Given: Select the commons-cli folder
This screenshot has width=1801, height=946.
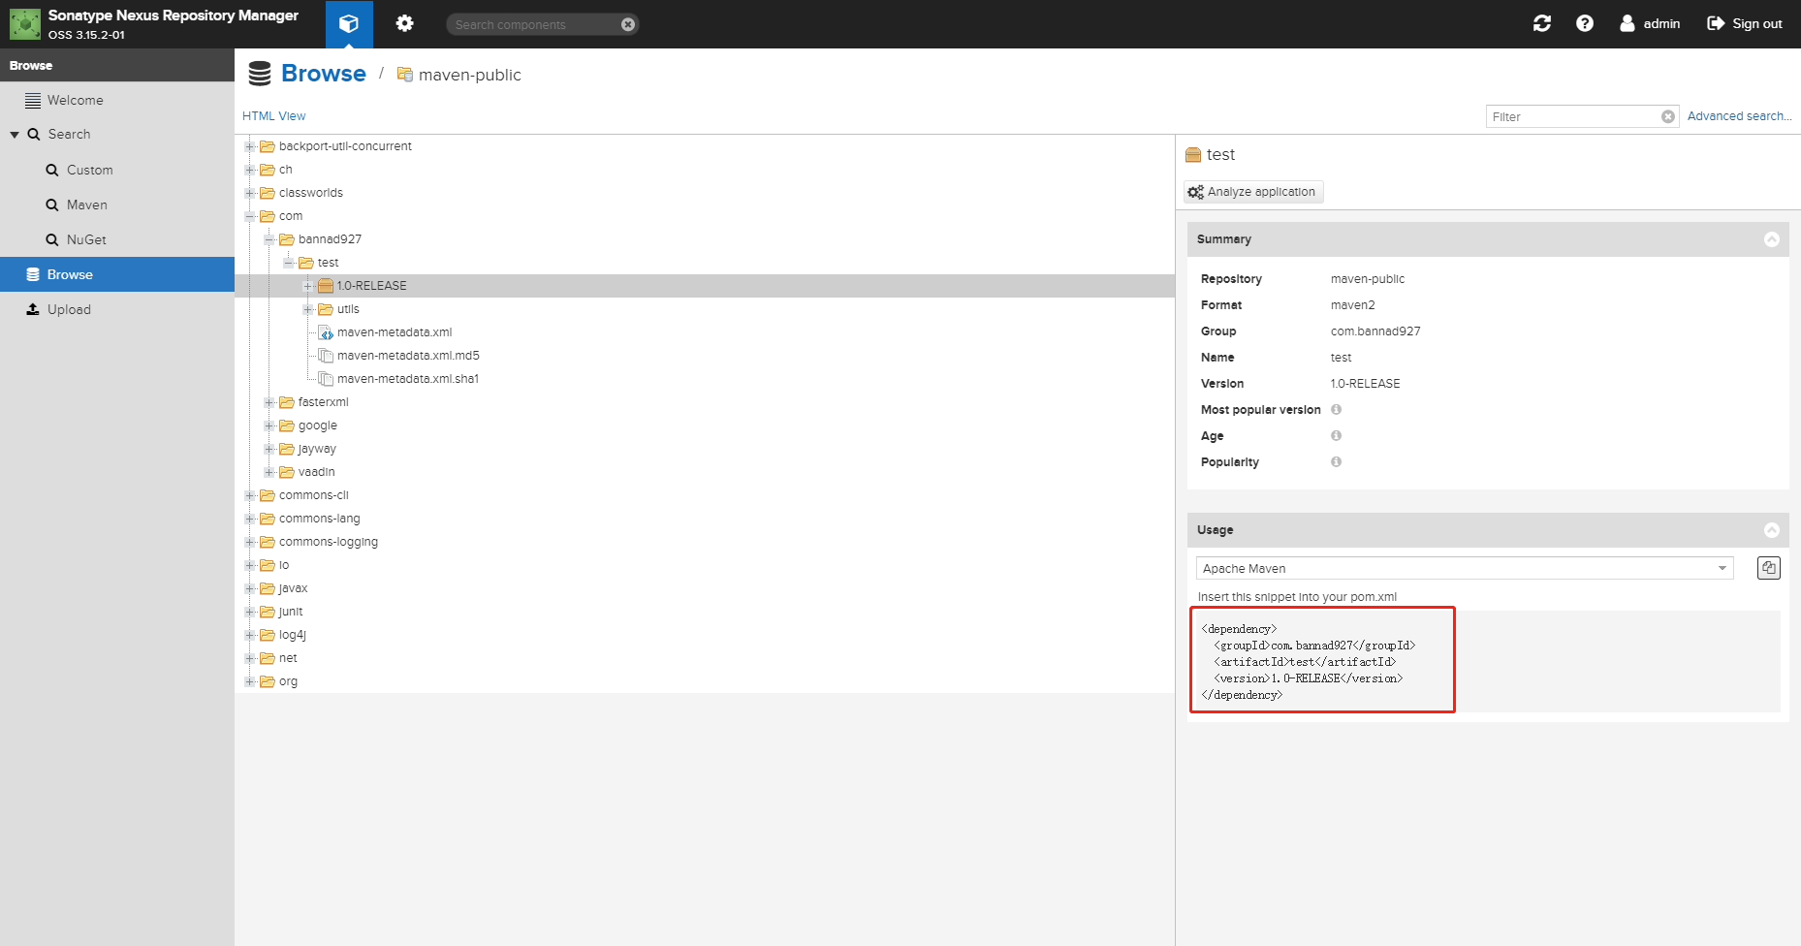Looking at the screenshot, I should pos(313,495).
